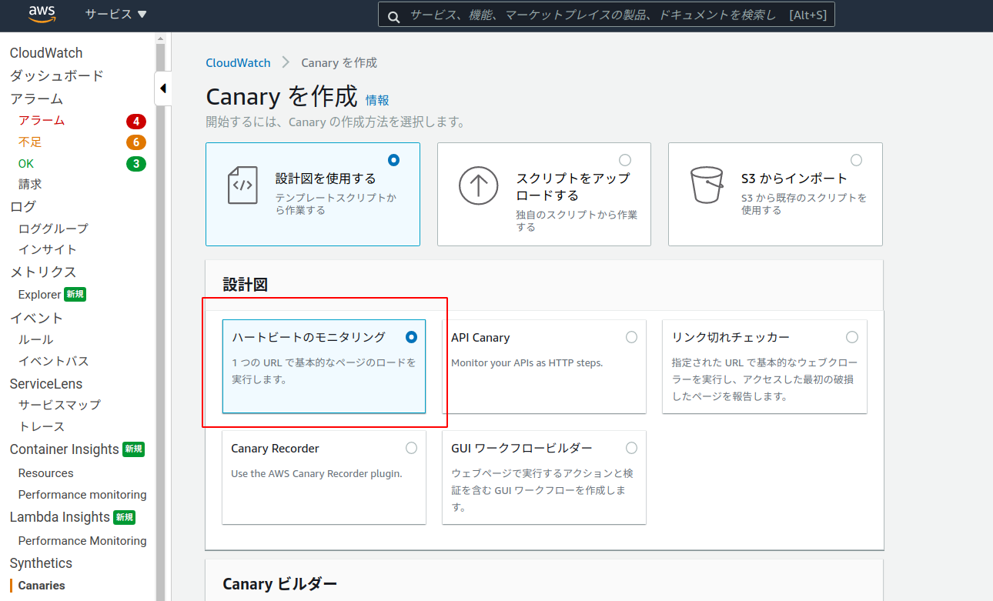Open the イベント section
This screenshot has width=993, height=601.
(x=36, y=318)
